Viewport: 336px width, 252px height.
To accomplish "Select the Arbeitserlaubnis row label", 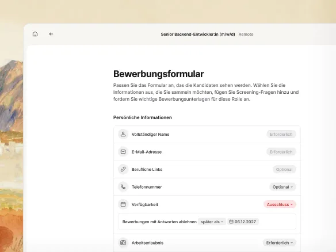I will pos(147,243).
